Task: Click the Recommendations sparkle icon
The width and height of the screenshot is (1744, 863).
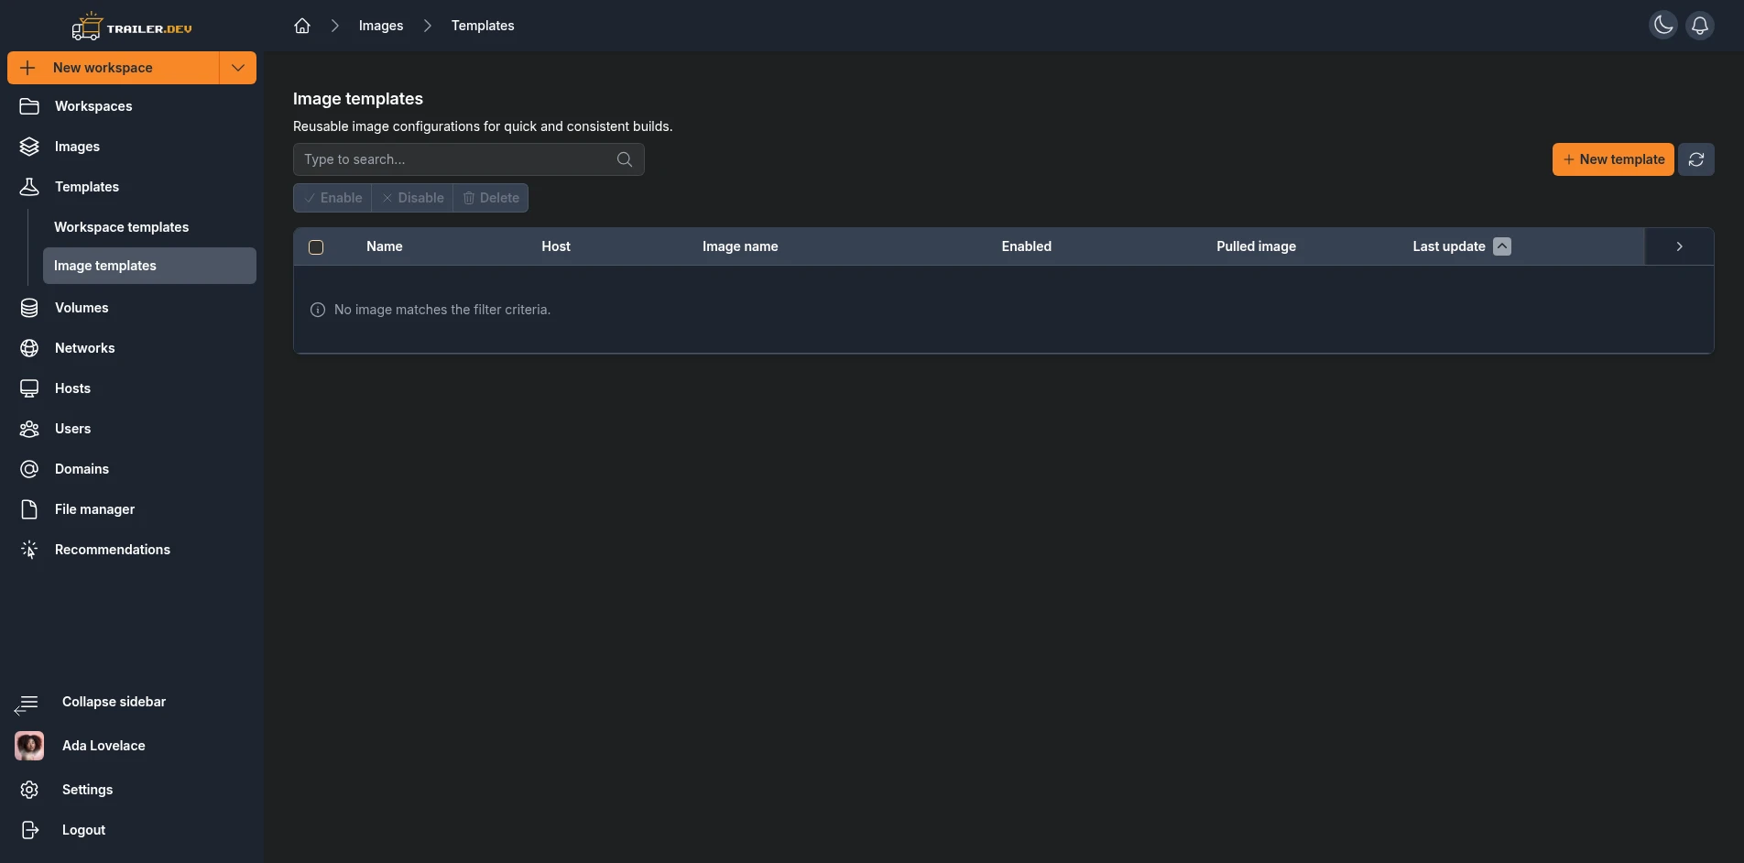Action: [29, 550]
